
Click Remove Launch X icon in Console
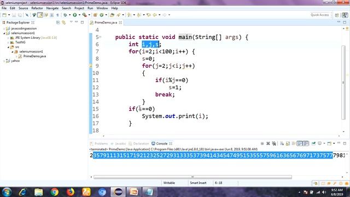pyautogui.click(x=268, y=143)
